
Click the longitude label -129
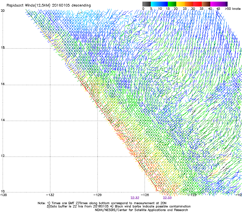click(x=97, y=195)
